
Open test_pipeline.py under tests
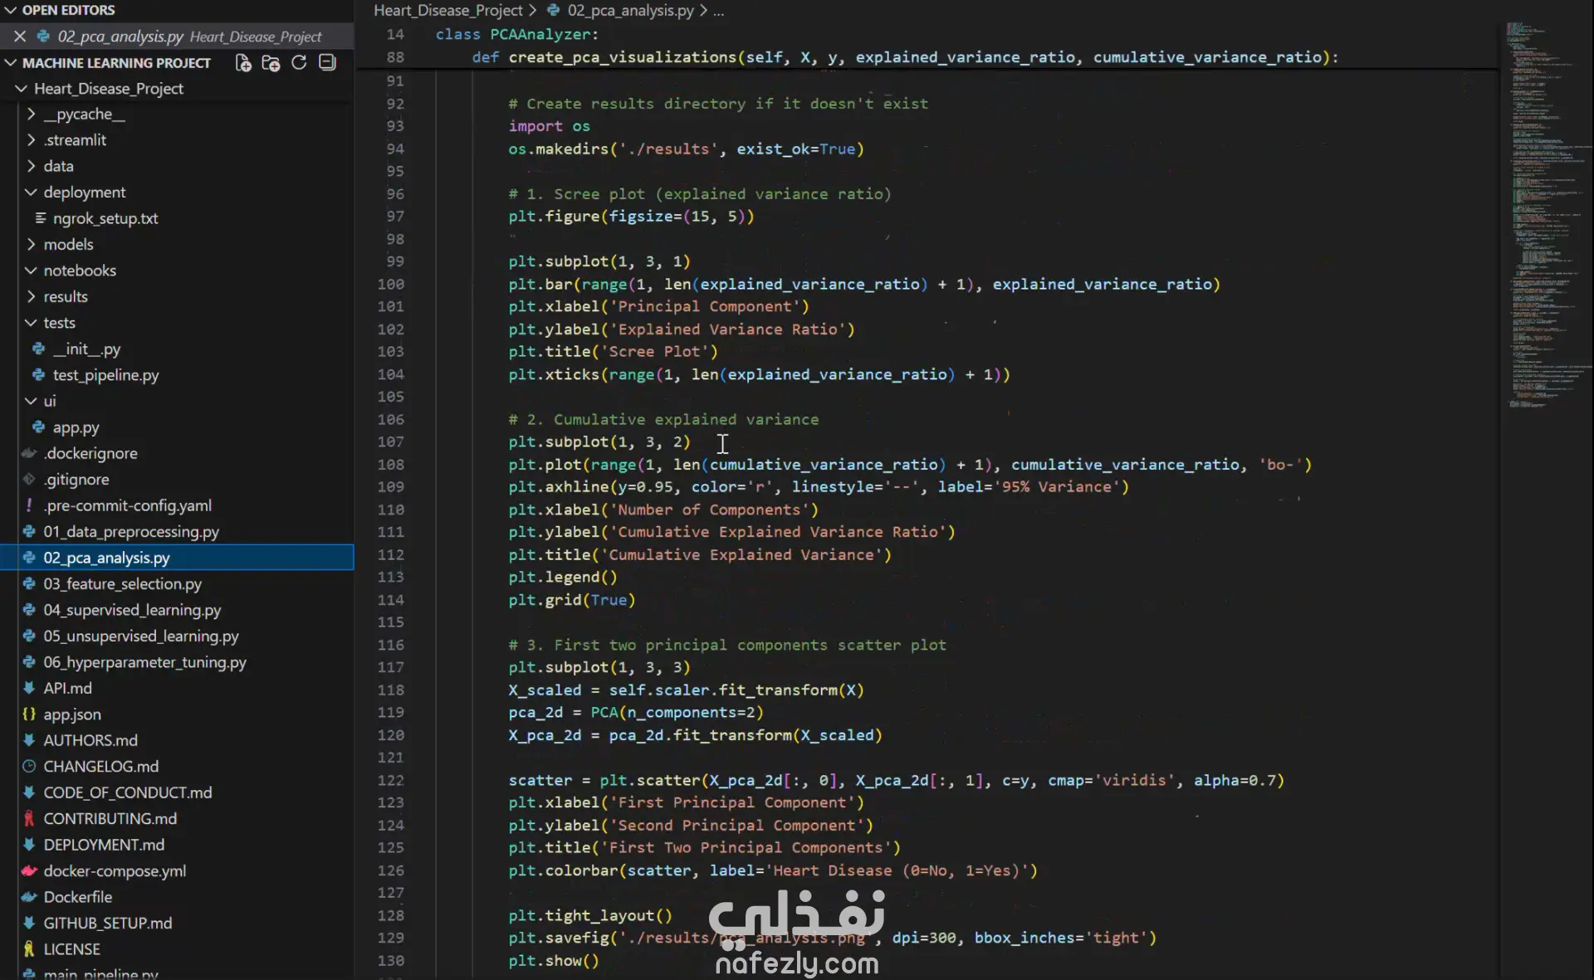click(x=105, y=375)
